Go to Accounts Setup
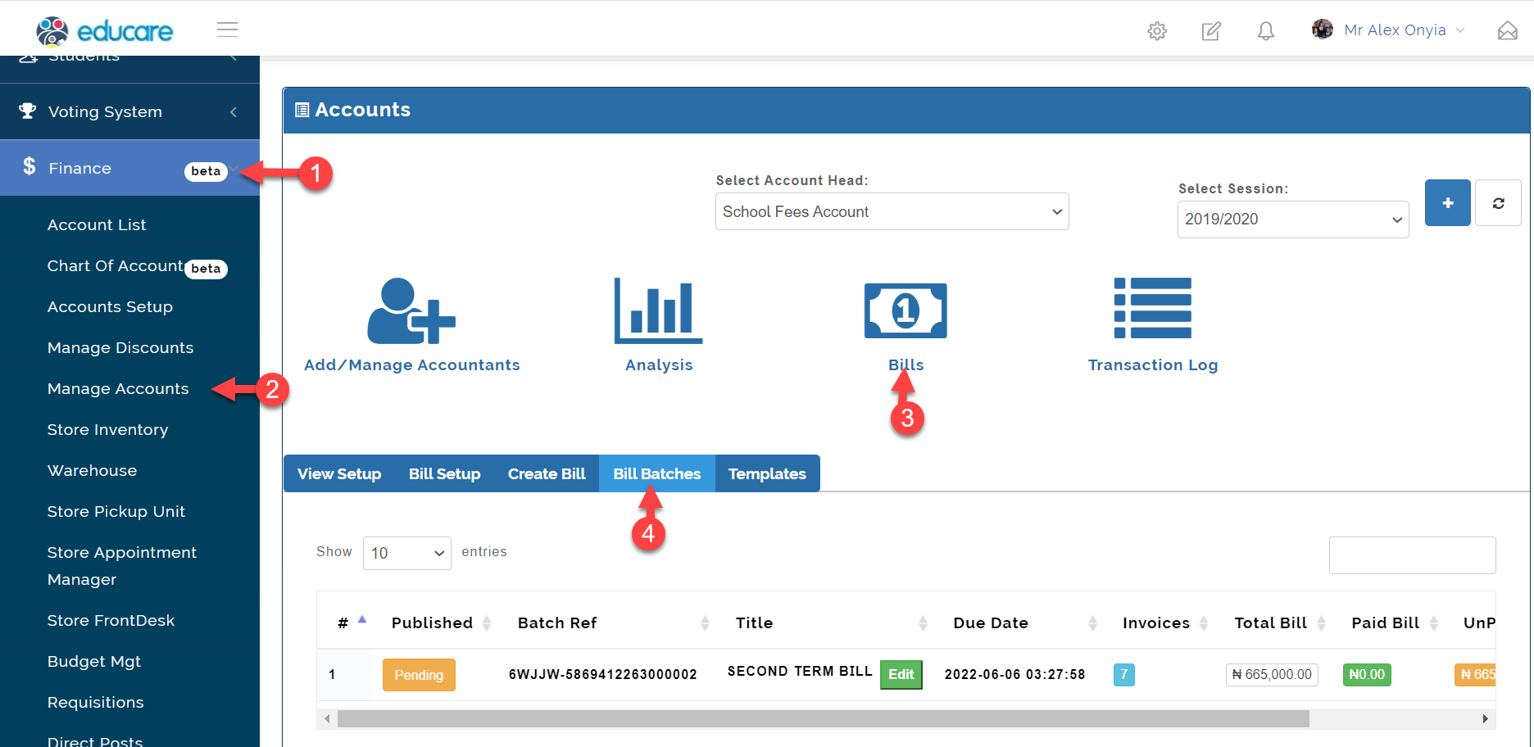This screenshot has height=747, width=1534. [x=110, y=306]
